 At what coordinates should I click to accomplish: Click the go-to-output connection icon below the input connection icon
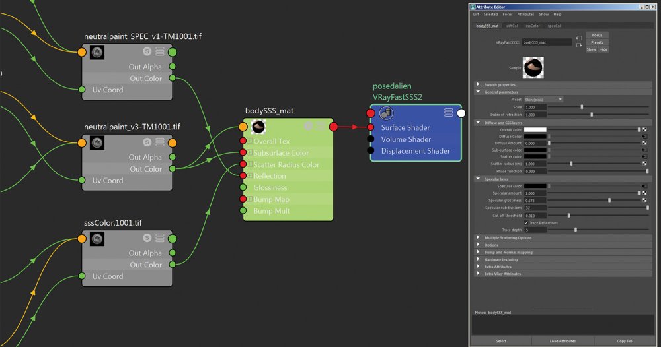point(579,45)
